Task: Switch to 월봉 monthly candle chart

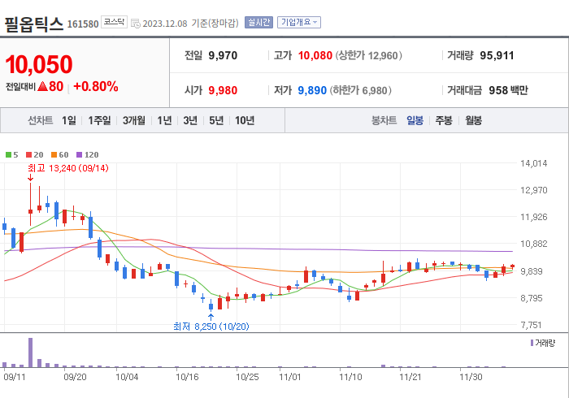Action: click(474, 120)
